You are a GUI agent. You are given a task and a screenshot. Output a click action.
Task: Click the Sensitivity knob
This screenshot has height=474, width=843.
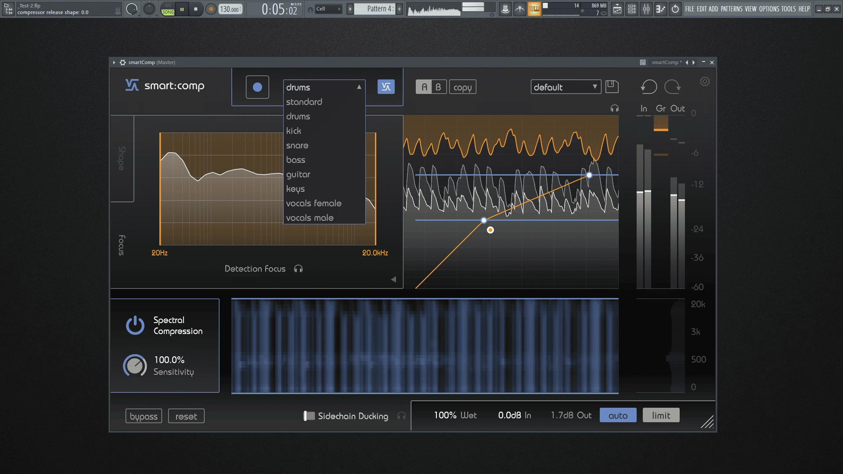coord(135,366)
